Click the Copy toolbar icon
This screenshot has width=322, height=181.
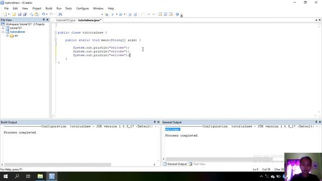coord(31,15)
